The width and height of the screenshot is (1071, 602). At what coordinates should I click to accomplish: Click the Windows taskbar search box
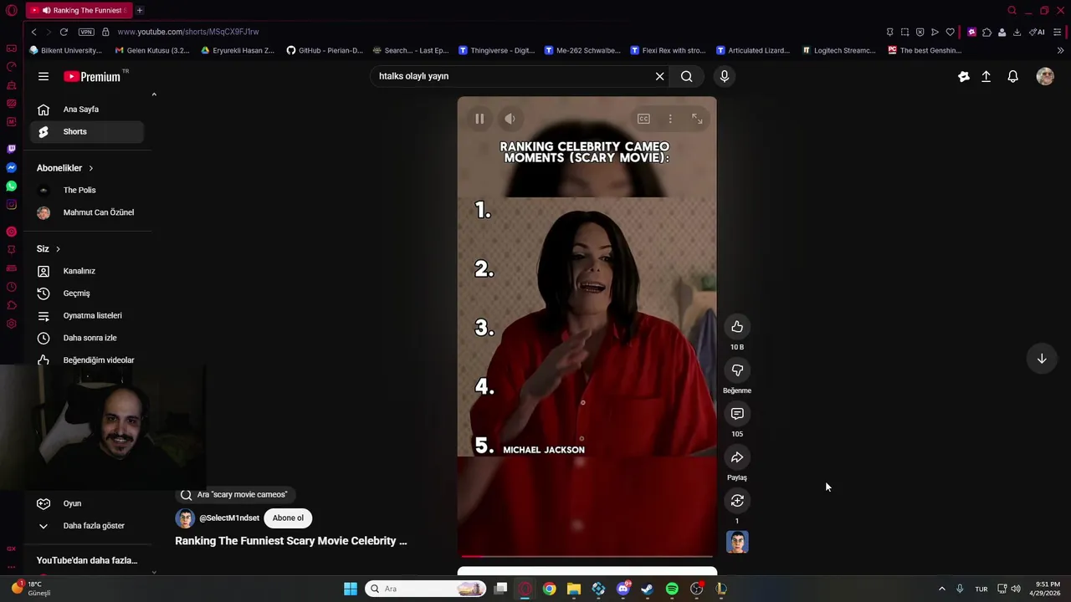pyautogui.click(x=427, y=589)
